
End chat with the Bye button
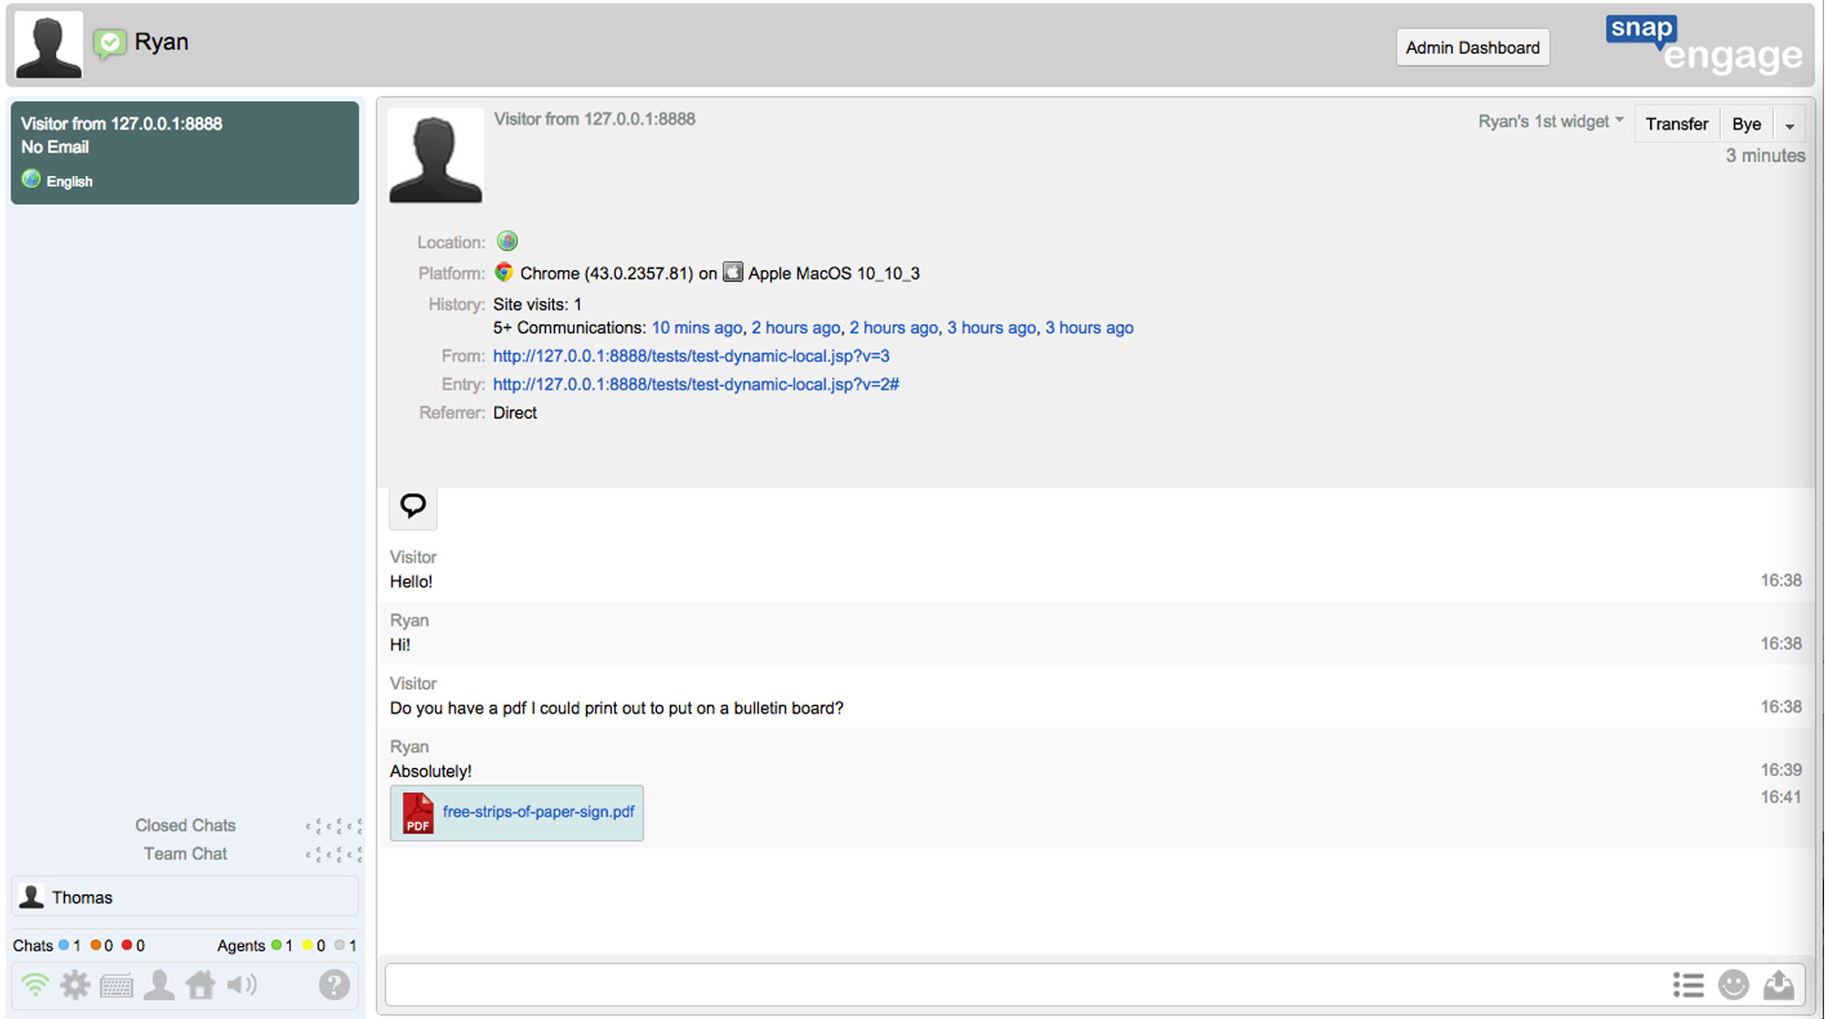click(x=1746, y=124)
